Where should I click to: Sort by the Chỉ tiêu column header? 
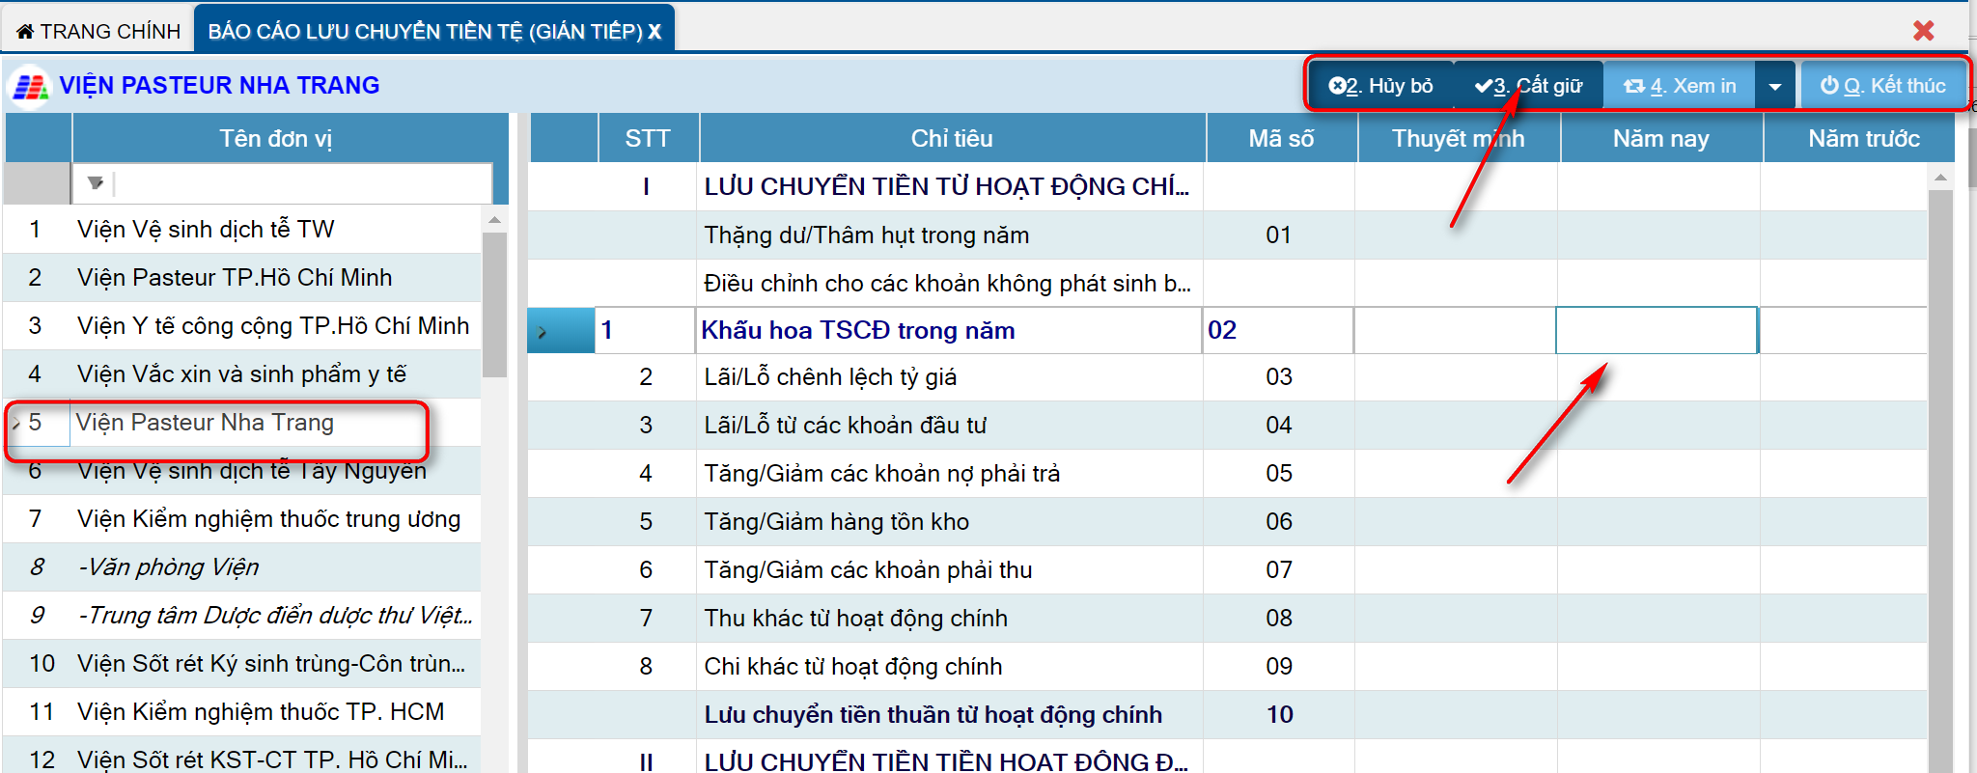pyautogui.click(x=951, y=139)
